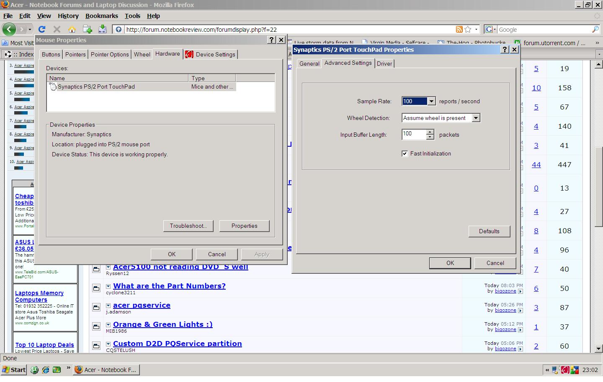Screen dimensions: 603x382
Task: Click the Input Buffer Length field
Action: pyautogui.click(x=414, y=134)
